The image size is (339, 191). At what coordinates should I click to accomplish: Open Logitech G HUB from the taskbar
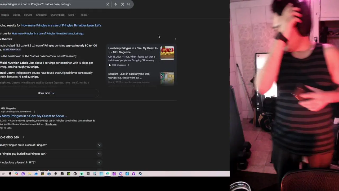(x=75, y=174)
